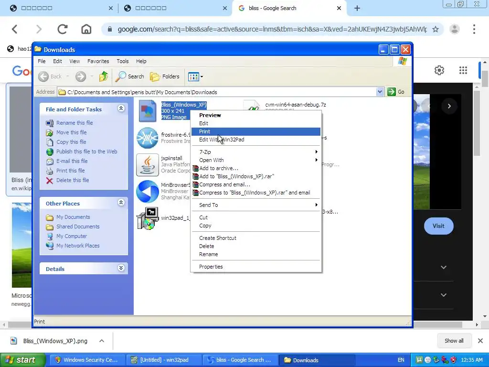The width and height of the screenshot is (489, 367).
Task: Click the Chrome home button
Action: click(86, 29)
